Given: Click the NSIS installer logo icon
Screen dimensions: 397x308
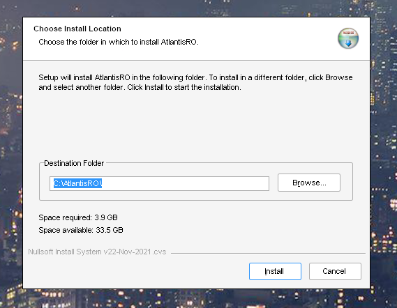Looking at the screenshot, I should 348,38.
